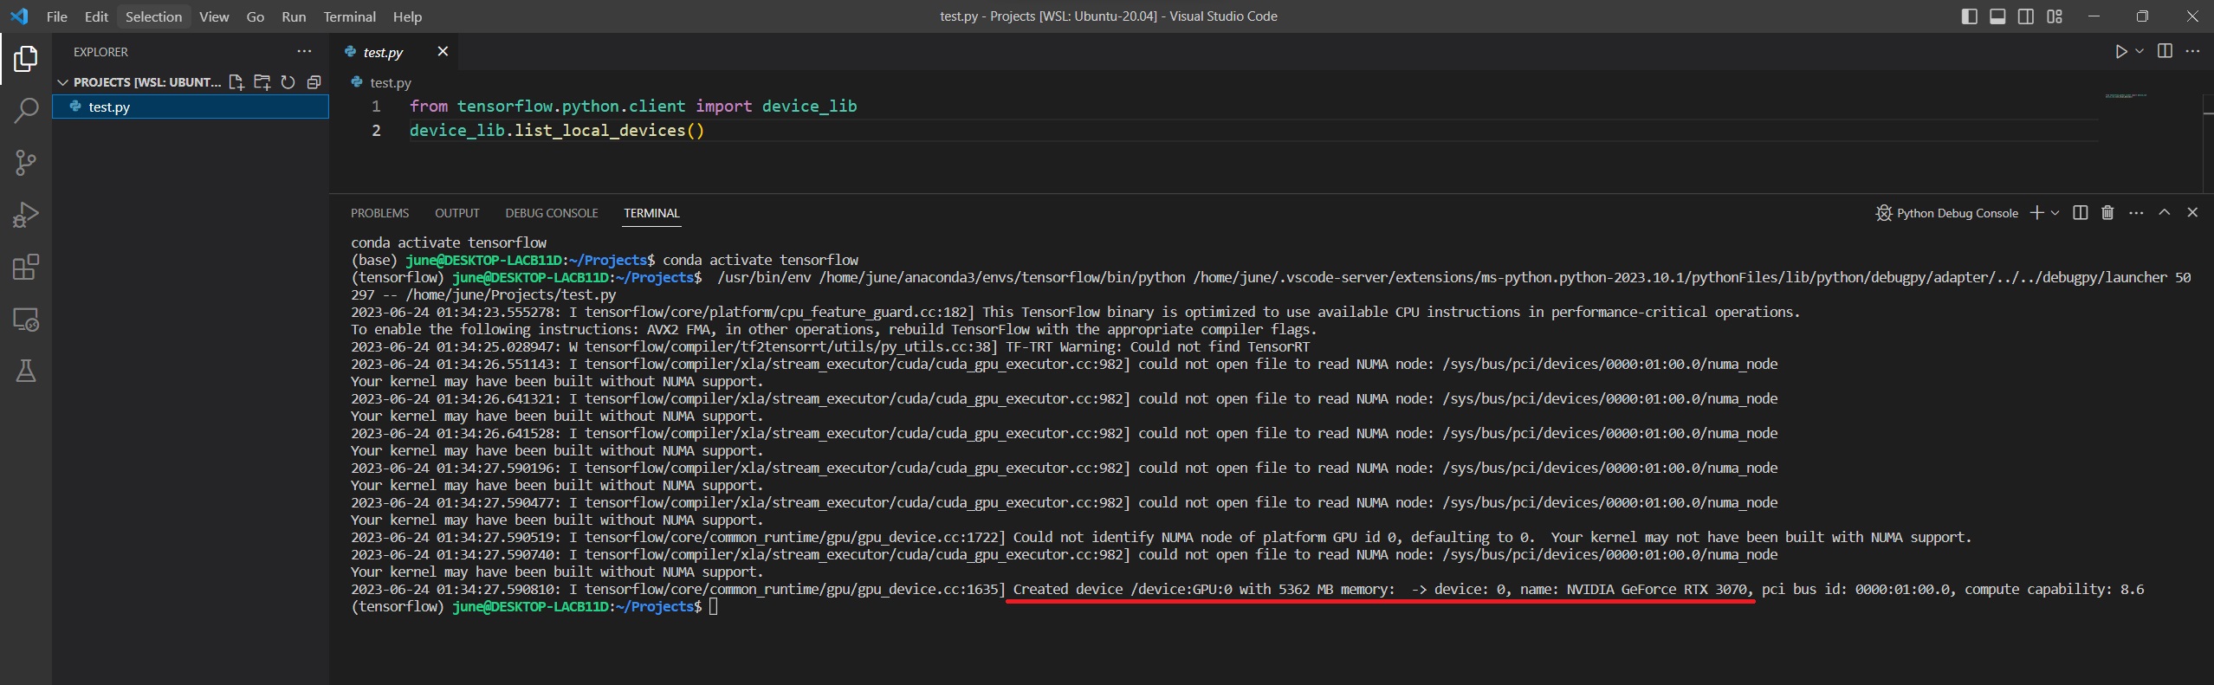Screen dimensions: 2214x685
Task: Open the Extensions view
Action: [26, 268]
